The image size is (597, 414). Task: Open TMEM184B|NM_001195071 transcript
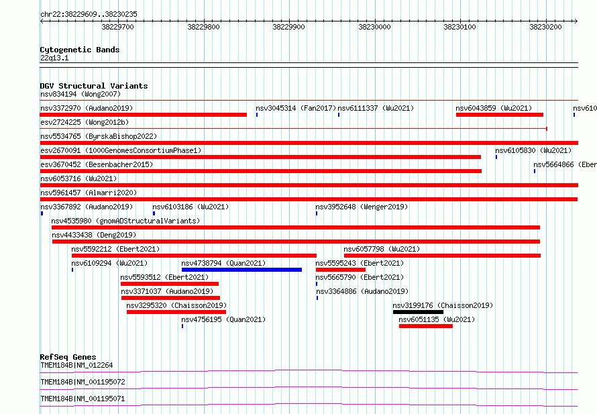pyautogui.click(x=83, y=399)
